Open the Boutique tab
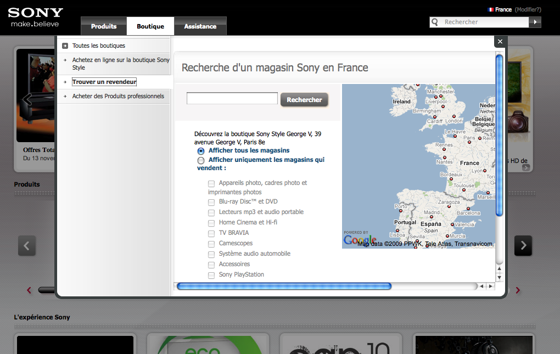 click(150, 26)
